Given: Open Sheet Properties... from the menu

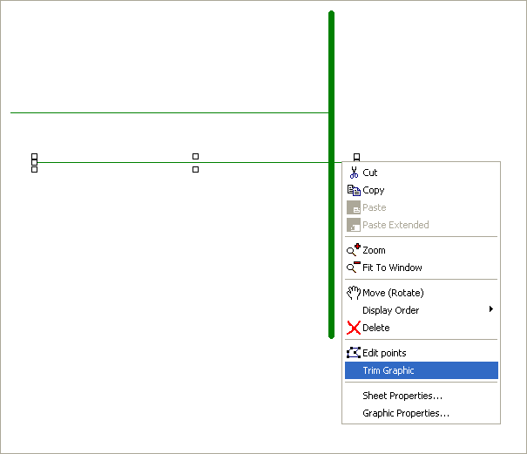Looking at the screenshot, I should (402, 396).
